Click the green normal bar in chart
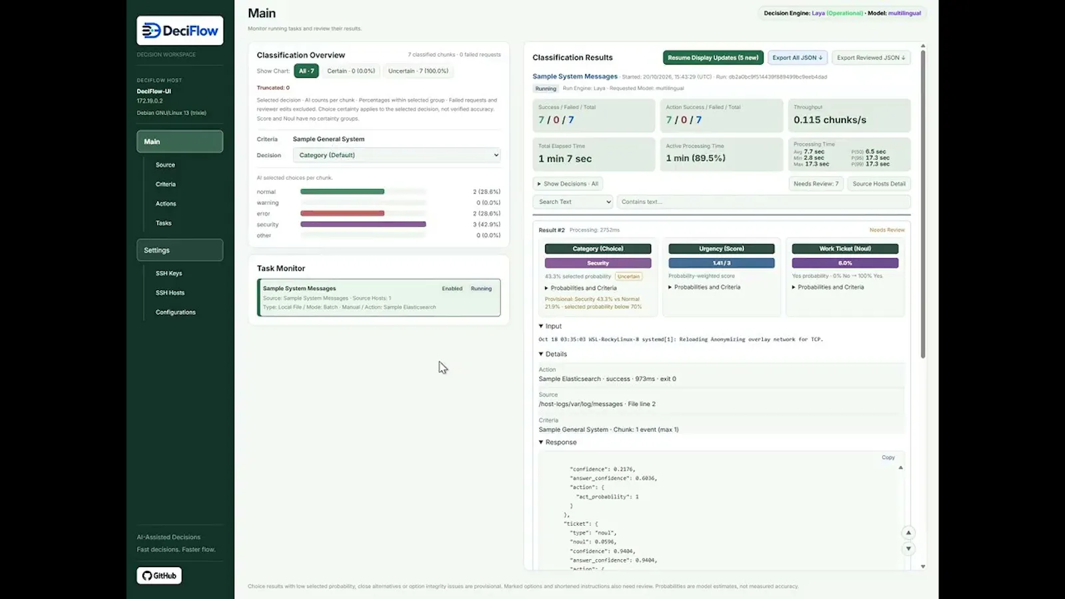Image resolution: width=1065 pixels, height=599 pixels. tap(342, 192)
